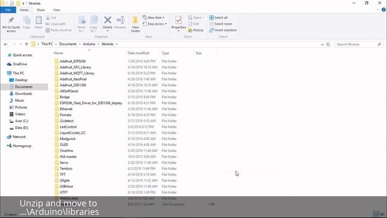Open recent locations dropdown arrow
The image size is (387, 218).
click(21, 44)
